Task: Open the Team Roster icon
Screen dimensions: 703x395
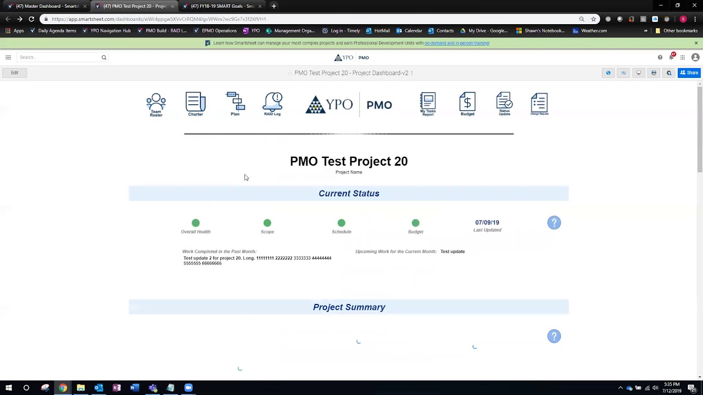Action: pos(156,104)
